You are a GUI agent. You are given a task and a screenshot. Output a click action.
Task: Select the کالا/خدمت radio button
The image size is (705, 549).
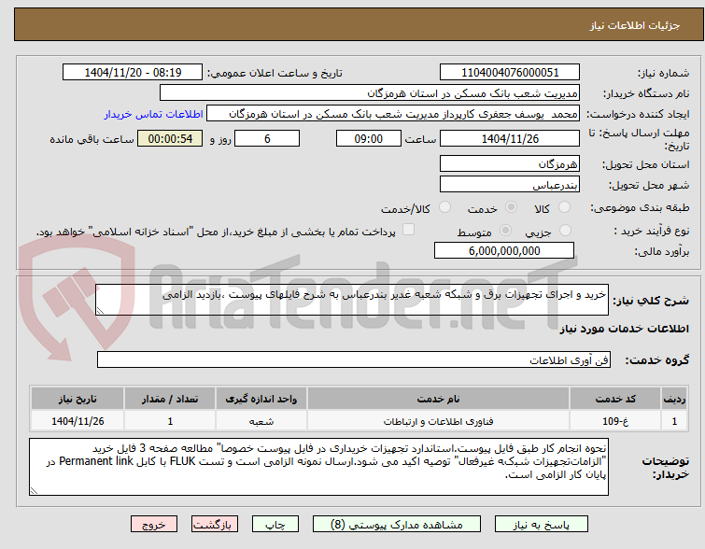point(444,207)
